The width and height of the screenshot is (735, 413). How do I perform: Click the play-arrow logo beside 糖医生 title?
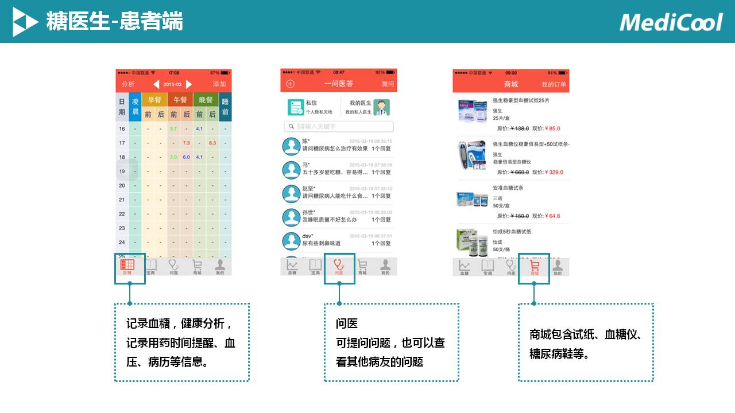pos(25,22)
